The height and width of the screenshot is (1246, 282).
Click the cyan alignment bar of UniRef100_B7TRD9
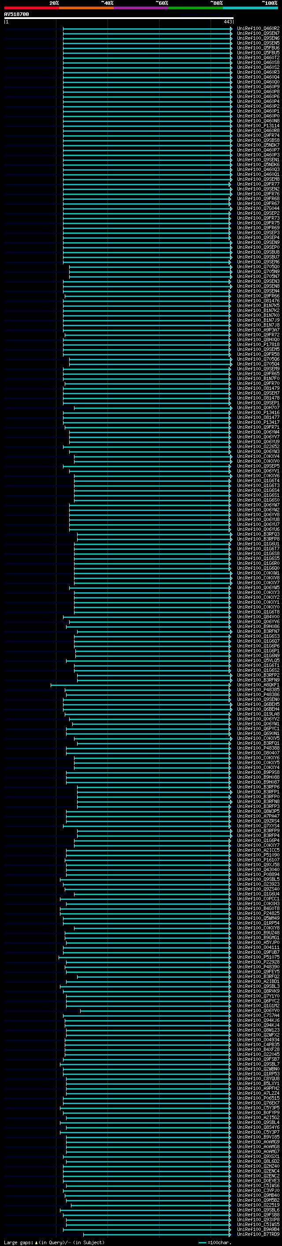(158, 1234)
